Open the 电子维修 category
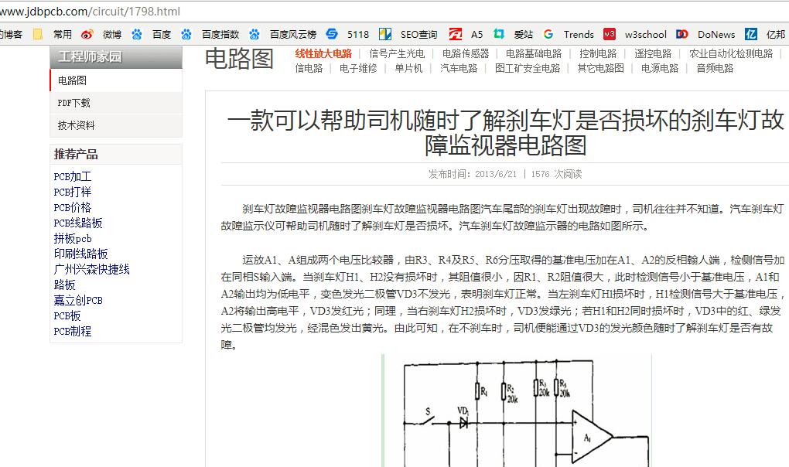This screenshot has width=789, height=467. (358, 68)
